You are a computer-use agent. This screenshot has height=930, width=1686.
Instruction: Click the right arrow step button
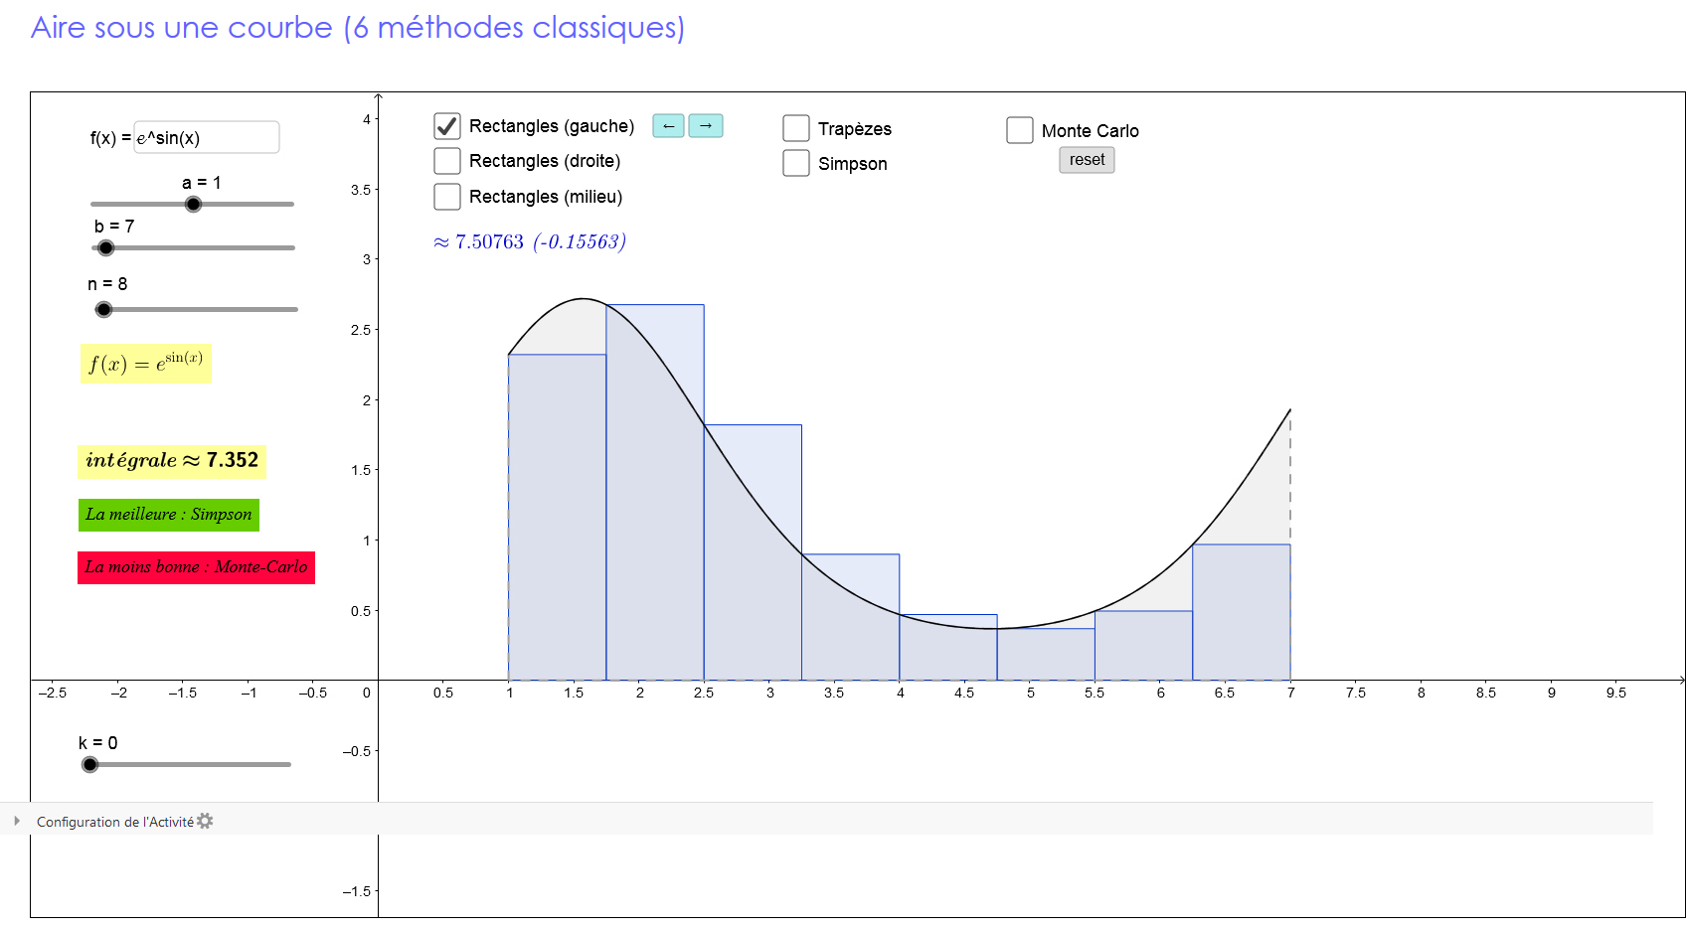click(x=706, y=126)
